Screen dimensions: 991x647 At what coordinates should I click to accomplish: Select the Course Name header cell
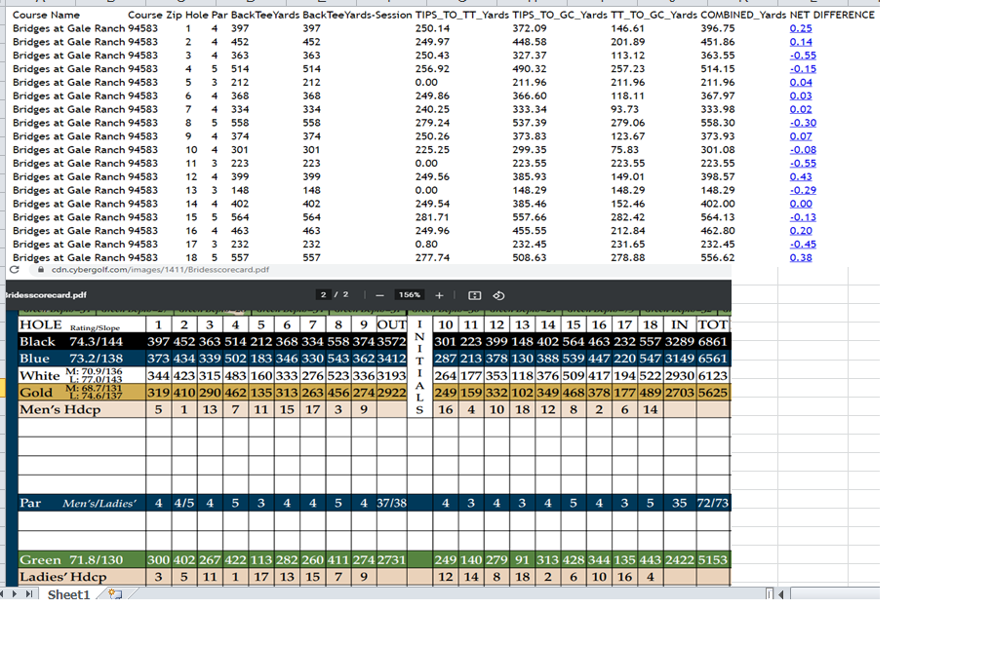coord(46,15)
